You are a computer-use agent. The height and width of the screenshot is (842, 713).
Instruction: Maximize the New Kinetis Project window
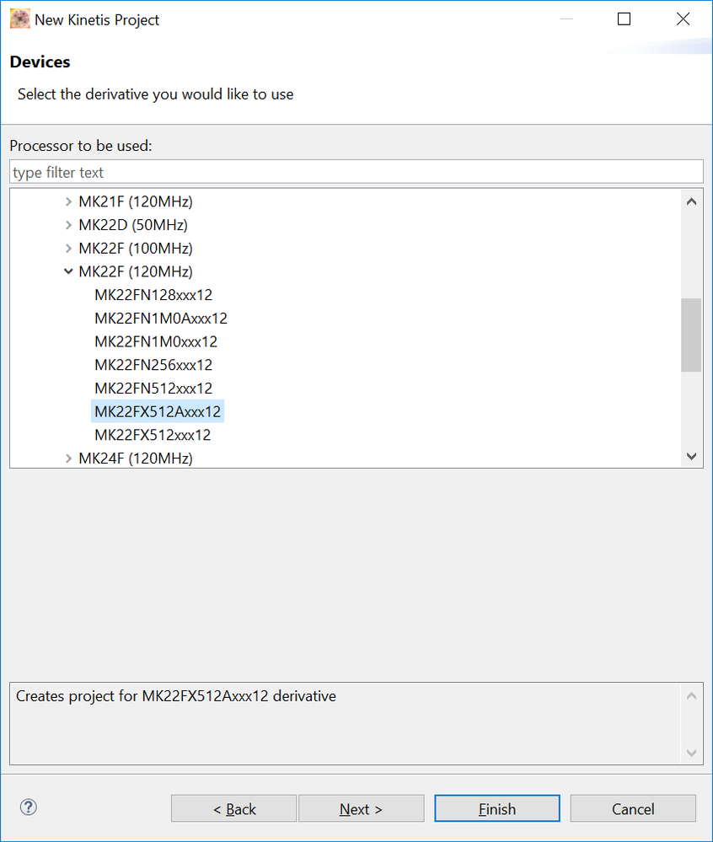click(624, 19)
